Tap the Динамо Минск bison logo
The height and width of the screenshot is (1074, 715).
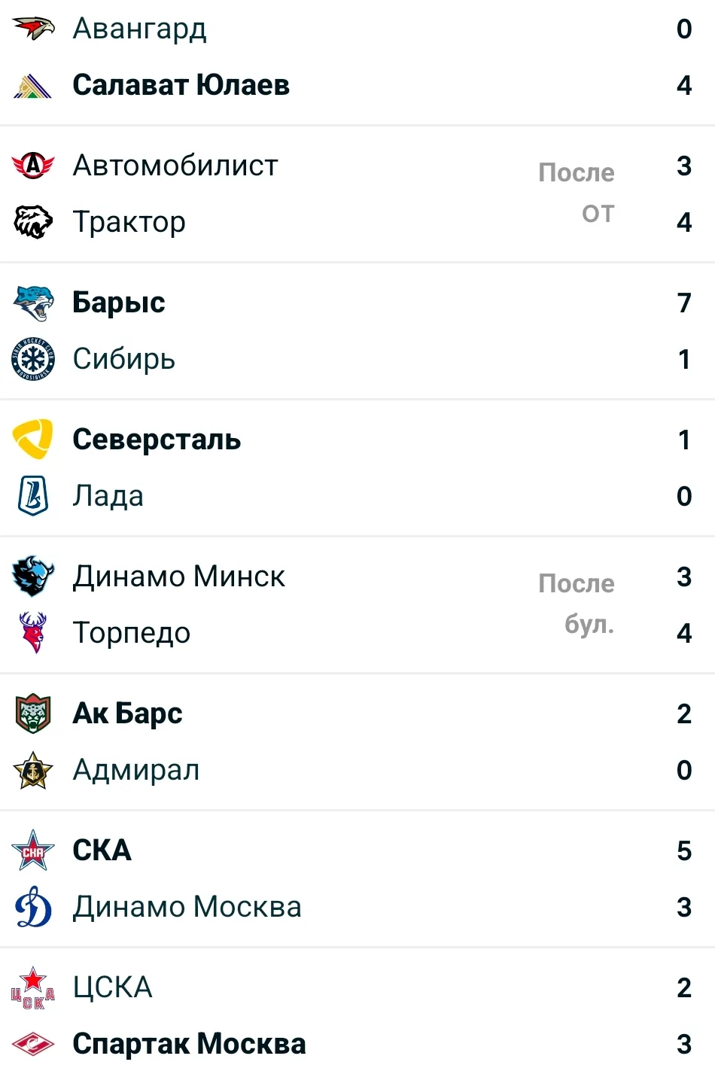[x=33, y=577]
